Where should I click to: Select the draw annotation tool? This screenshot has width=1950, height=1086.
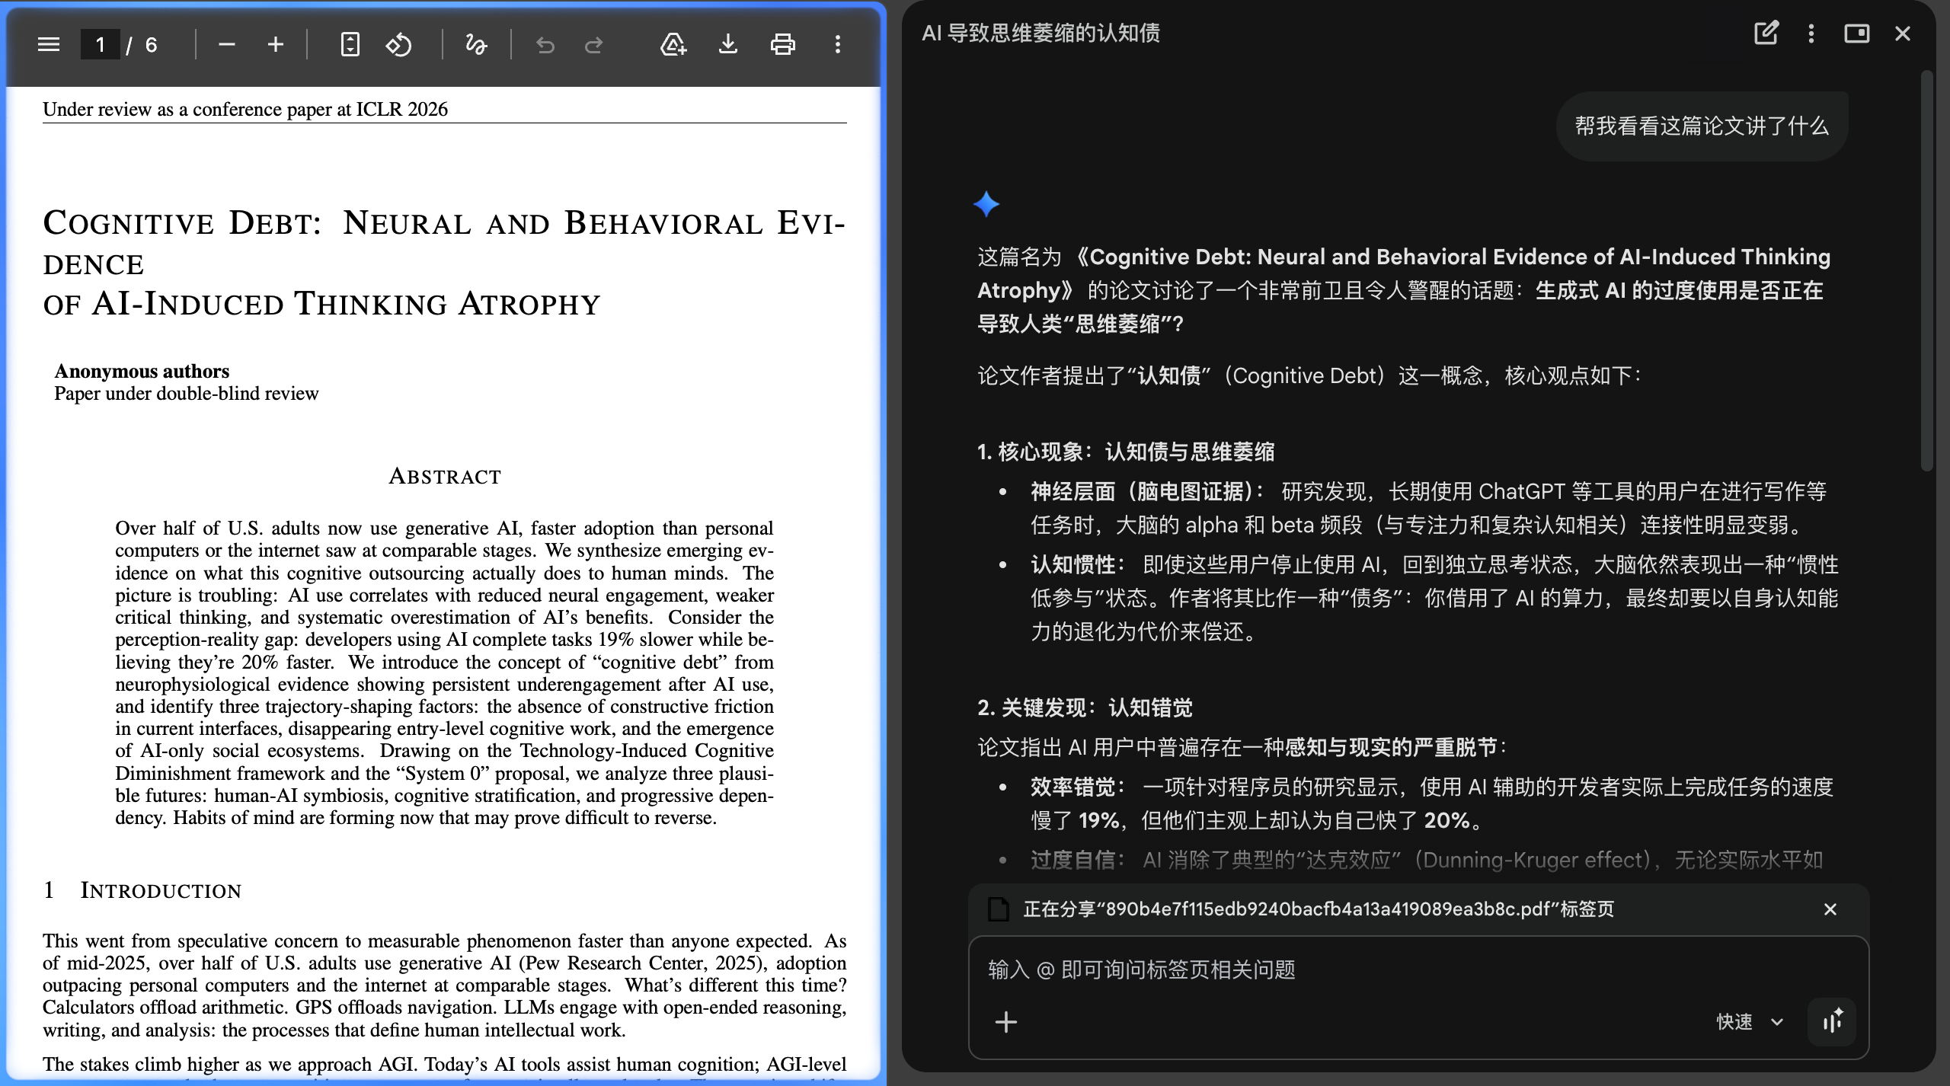[x=476, y=45]
